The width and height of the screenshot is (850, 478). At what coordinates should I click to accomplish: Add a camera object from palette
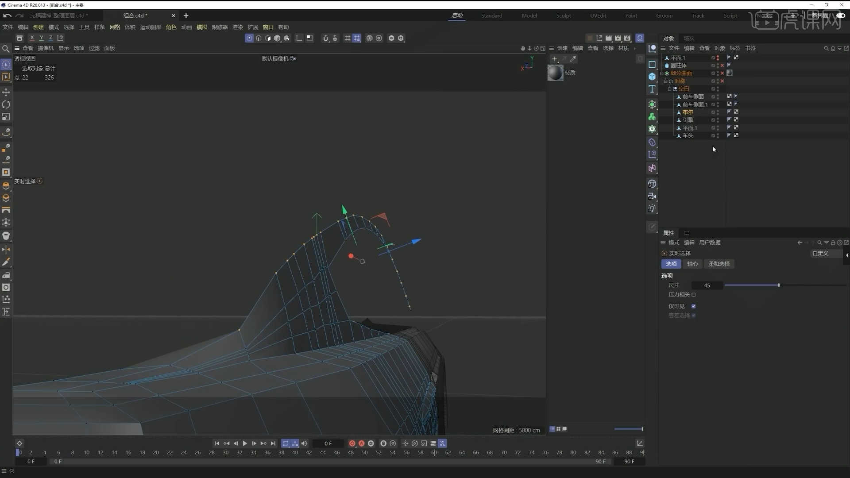pyautogui.click(x=652, y=196)
